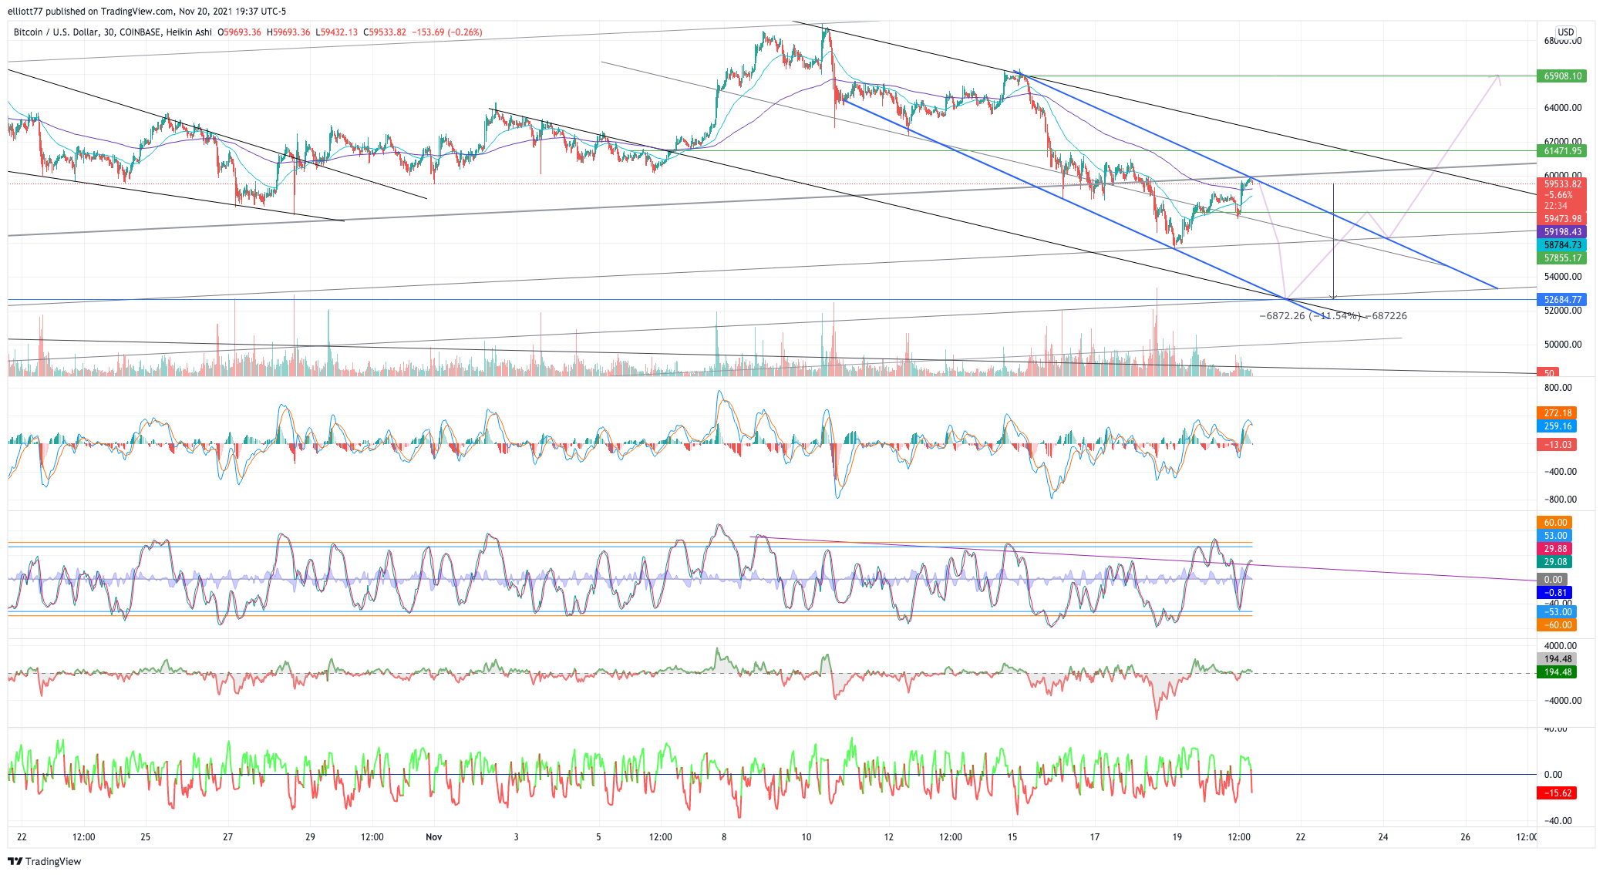Screen dimensions: 1603x875
Task: Click the purple 59198.43 price label
Action: [1561, 232]
